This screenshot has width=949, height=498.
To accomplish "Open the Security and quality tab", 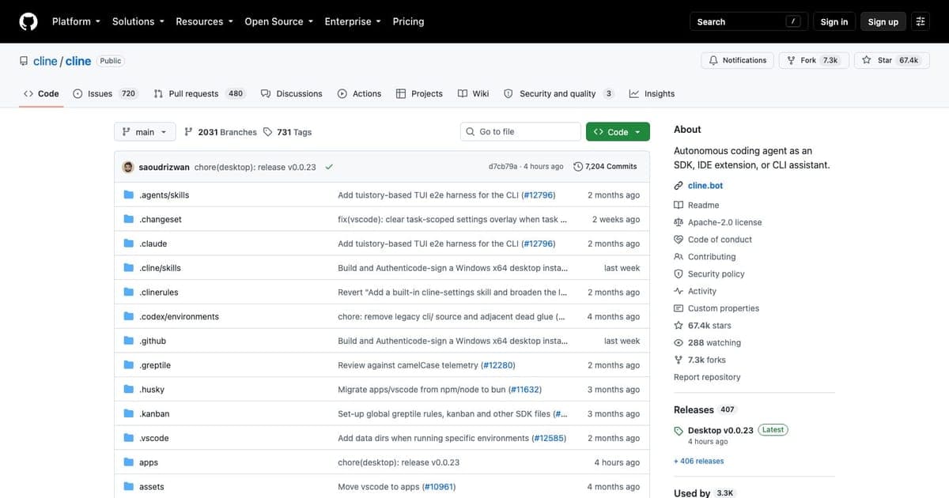I will (558, 93).
